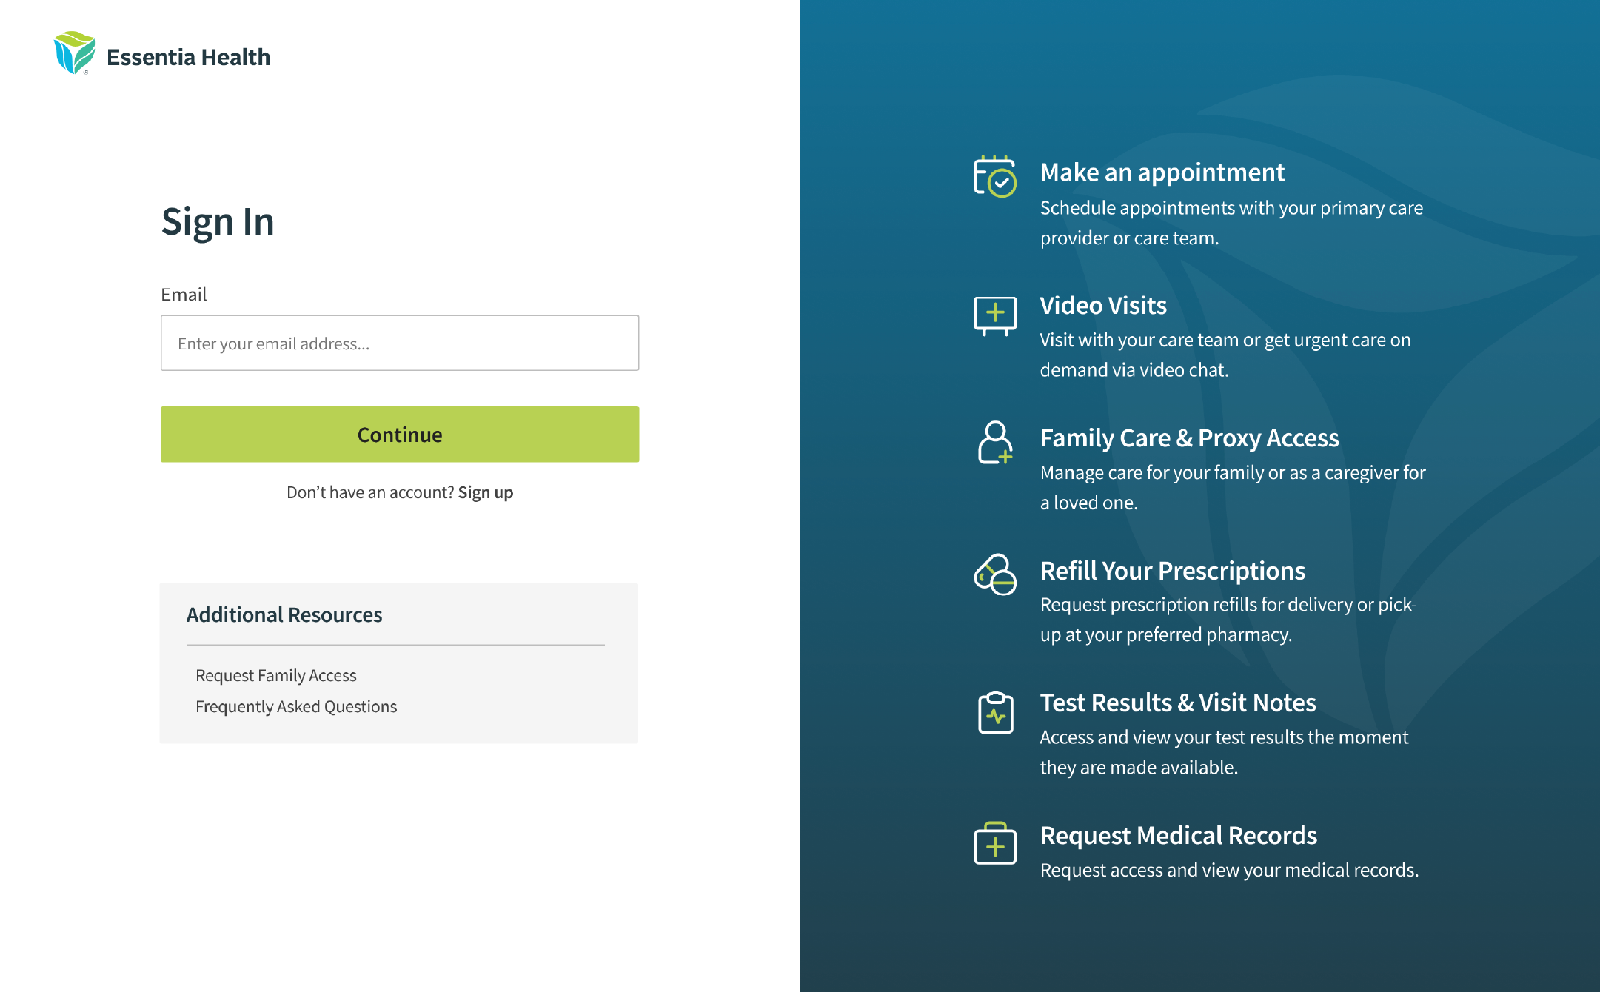Click the Video Visits heading

[1103, 305]
